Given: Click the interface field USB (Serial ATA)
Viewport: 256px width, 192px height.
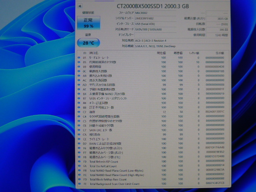Looking at the screenshot, I should click(155, 24).
